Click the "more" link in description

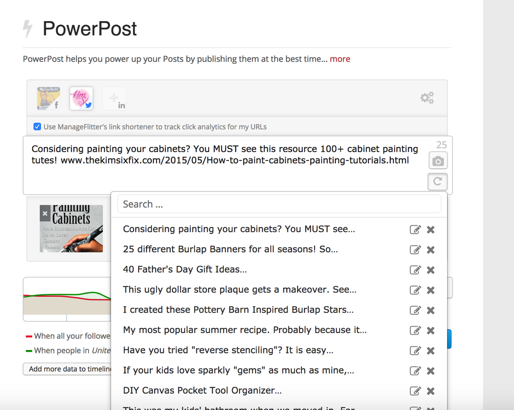pyautogui.click(x=340, y=59)
